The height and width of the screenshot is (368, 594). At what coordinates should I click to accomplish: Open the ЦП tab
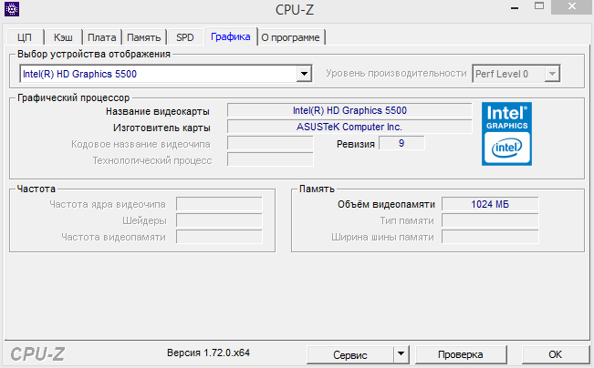pos(25,37)
